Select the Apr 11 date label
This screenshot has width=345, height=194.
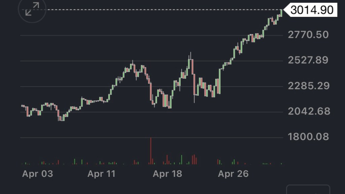pyautogui.click(x=101, y=174)
